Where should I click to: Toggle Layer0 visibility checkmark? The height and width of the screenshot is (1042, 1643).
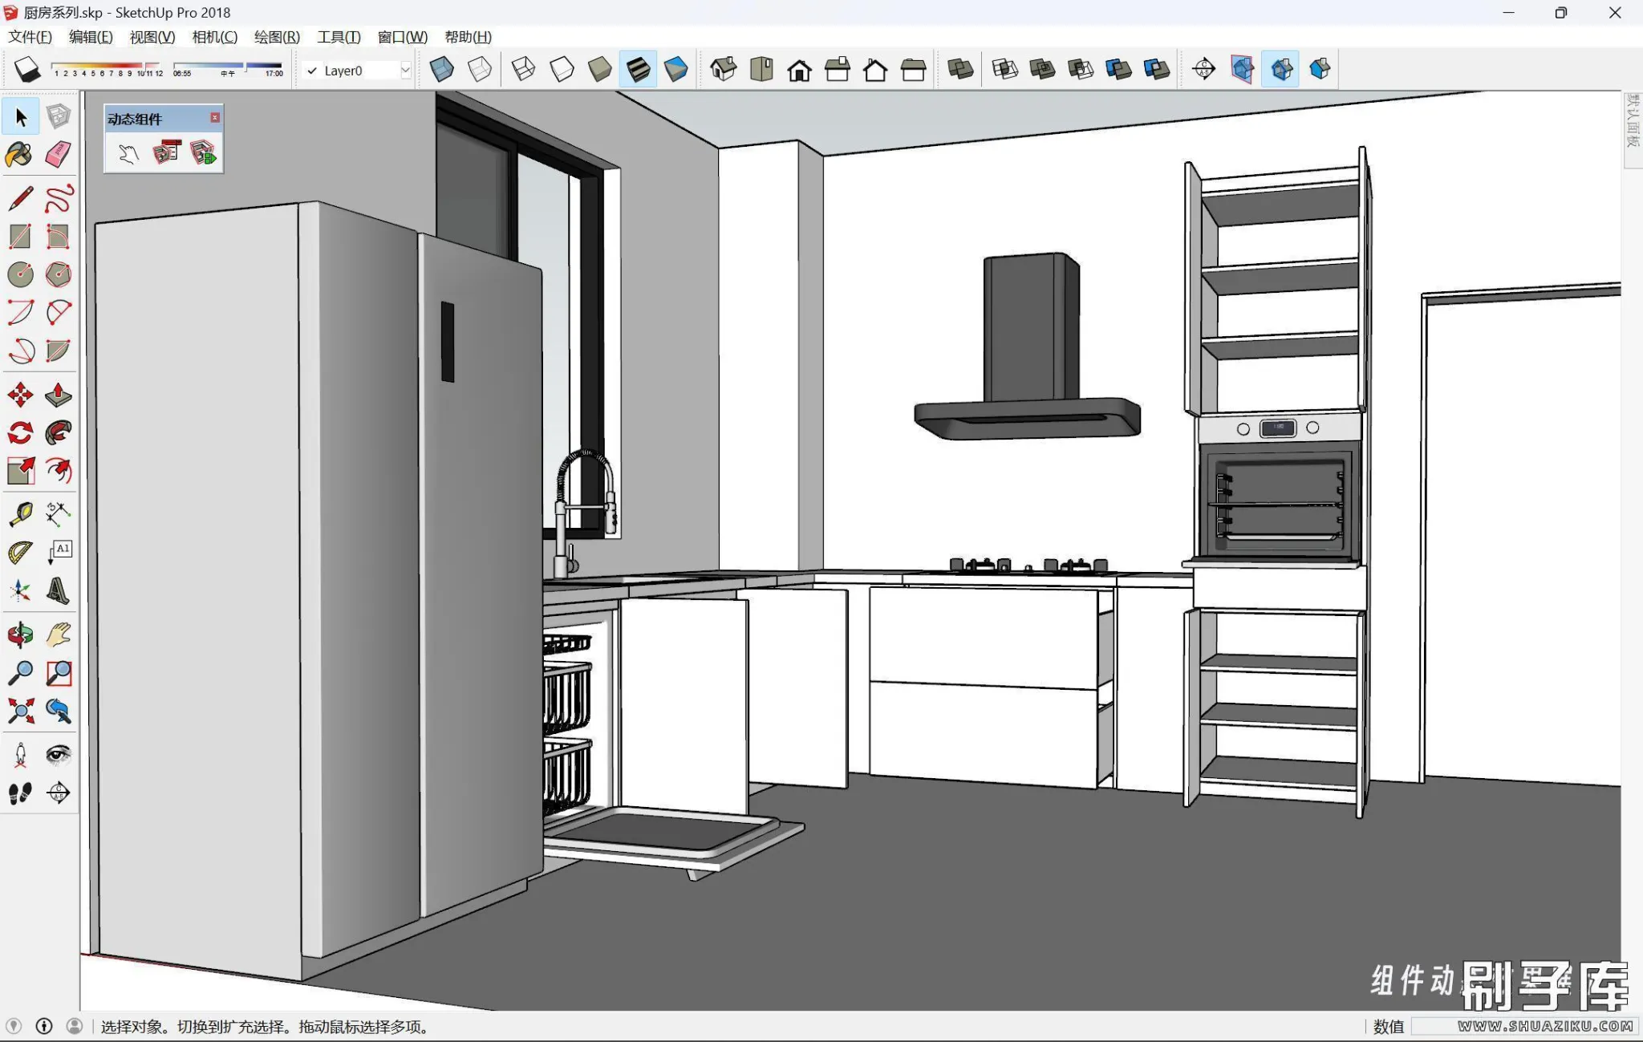tap(312, 71)
